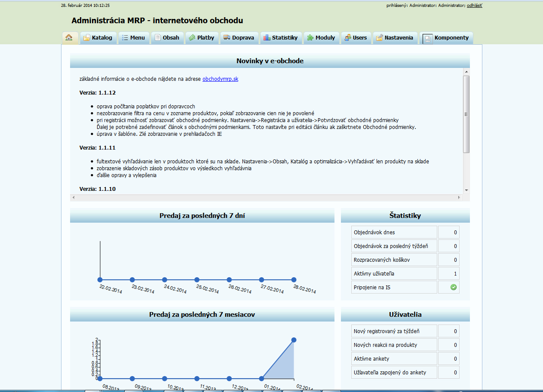543x392 pixels.
Task: Click the 'Verzia: 1.1.12' heading
Action: tap(98, 92)
